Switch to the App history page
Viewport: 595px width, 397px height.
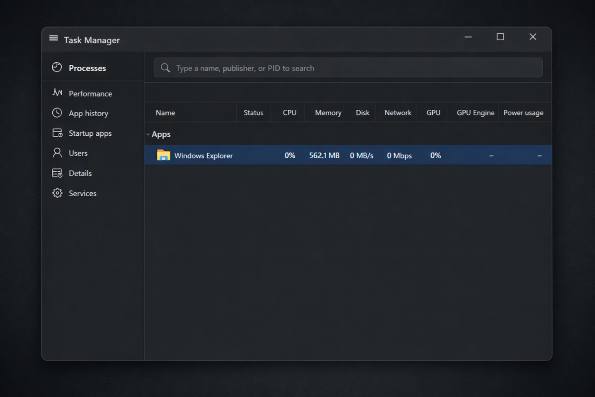click(x=93, y=113)
